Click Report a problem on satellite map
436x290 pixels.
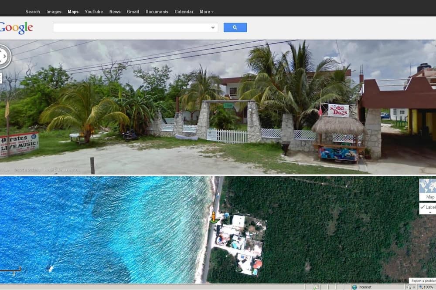click(422, 281)
